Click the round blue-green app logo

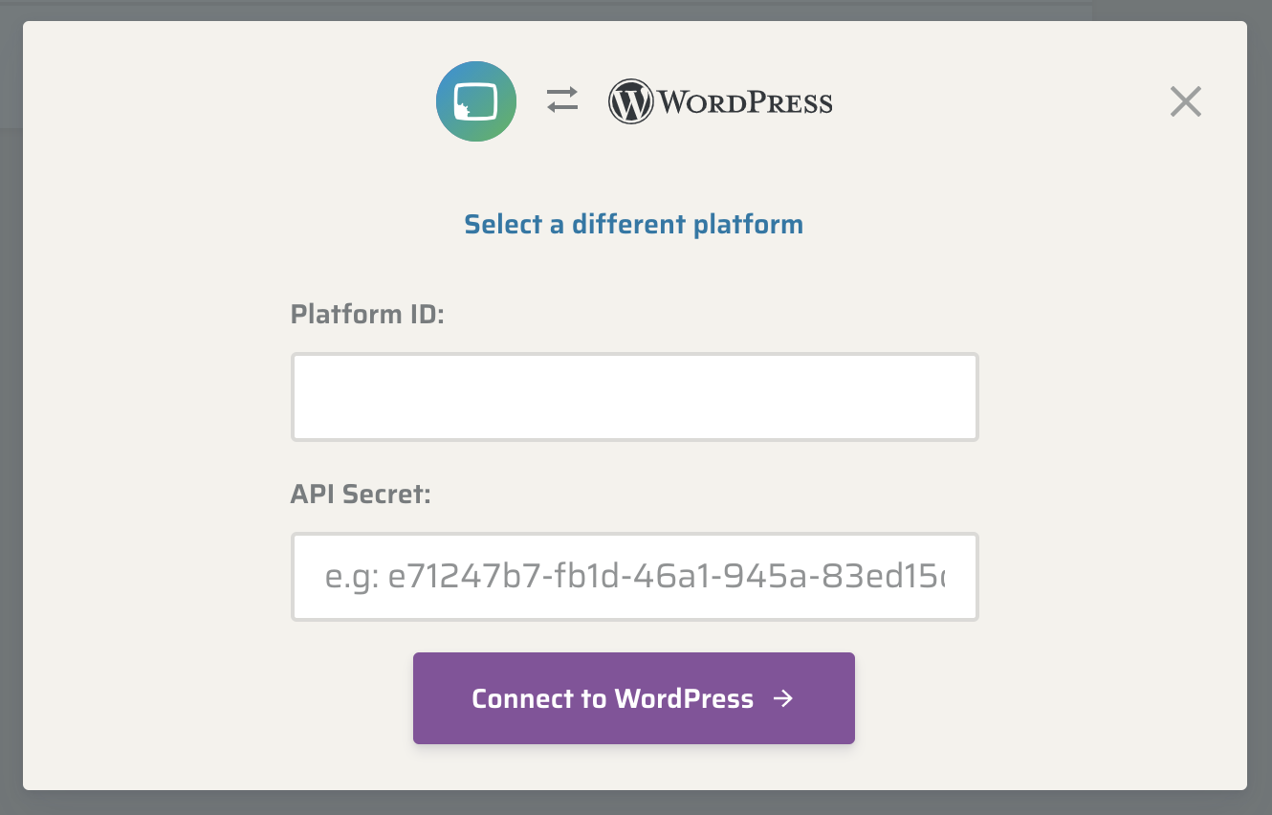coord(476,101)
